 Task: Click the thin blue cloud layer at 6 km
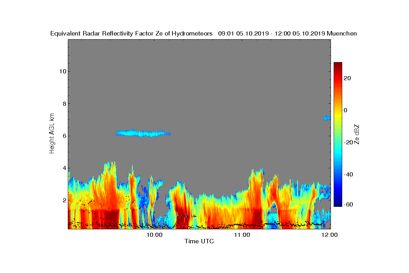143,133
